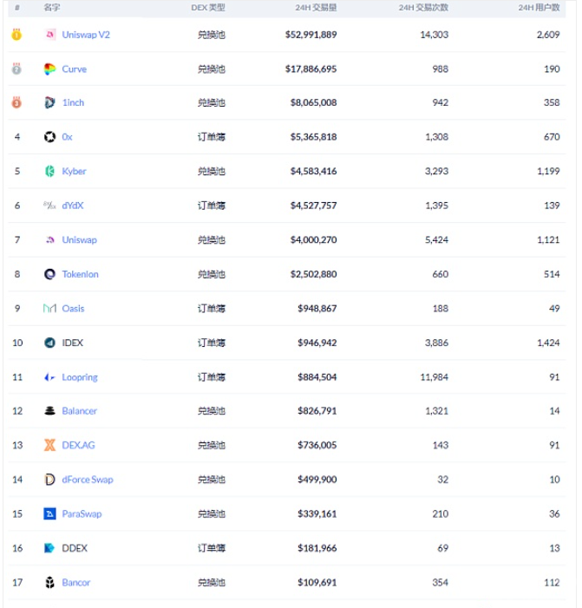This screenshot has width=582, height=608.
Task: Click the dYdX logo icon
Action: [49, 206]
